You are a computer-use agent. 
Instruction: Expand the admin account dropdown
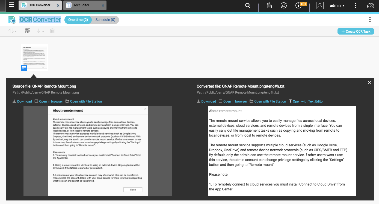337,5
